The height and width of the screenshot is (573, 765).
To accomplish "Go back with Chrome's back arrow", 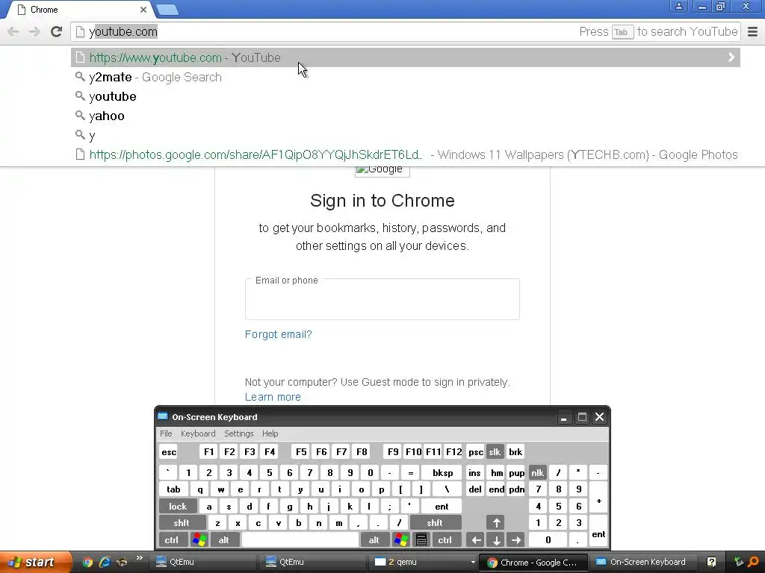I will (x=13, y=31).
